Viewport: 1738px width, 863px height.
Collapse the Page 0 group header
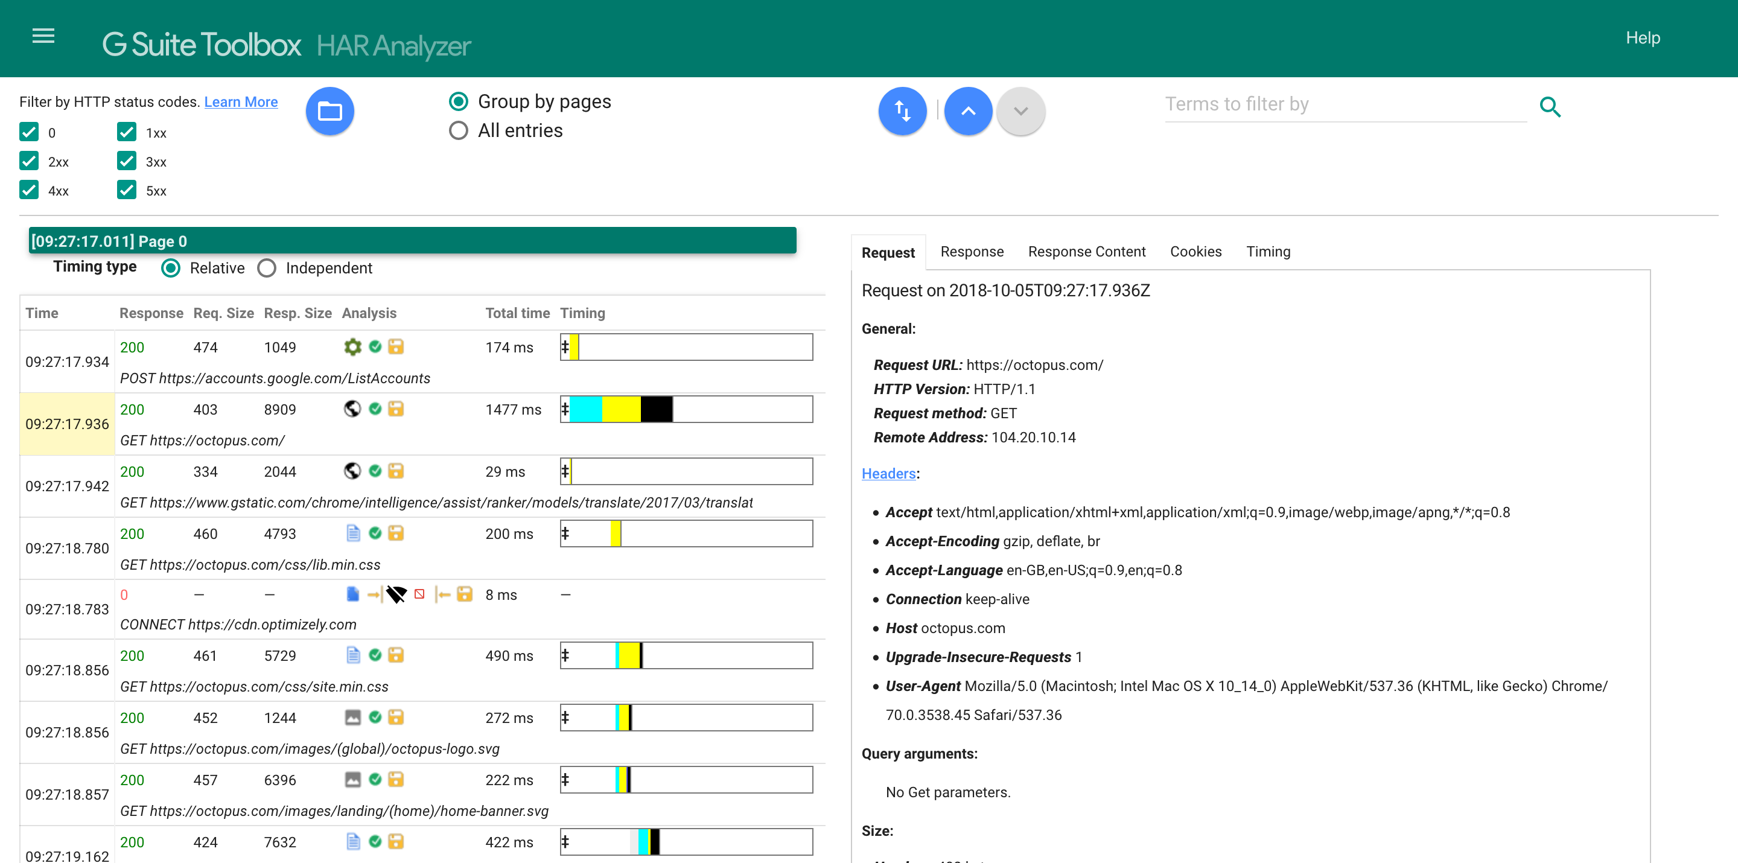pyautogui.click(x=412, y=241)
